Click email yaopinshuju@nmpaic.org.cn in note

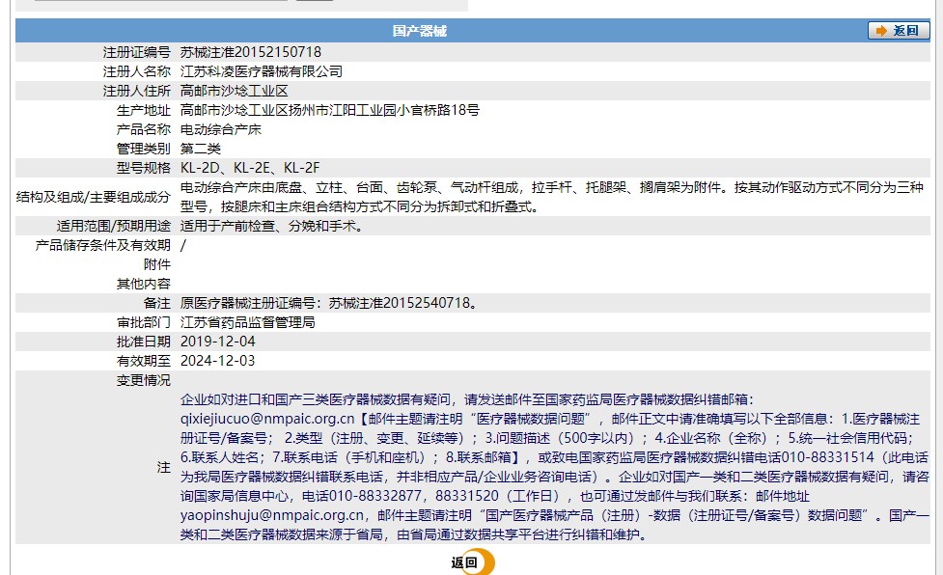272,515
